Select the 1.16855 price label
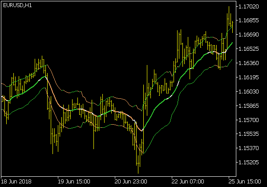Image resolution: width=267 pixels, height=187 pixels. (249, 20)
